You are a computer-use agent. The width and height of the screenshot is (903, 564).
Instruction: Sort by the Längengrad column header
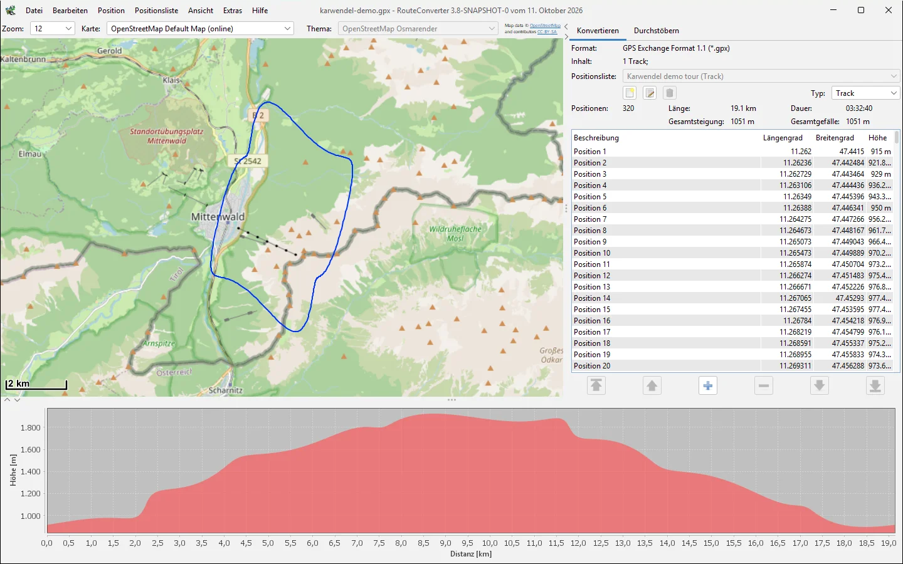point(786,138)
